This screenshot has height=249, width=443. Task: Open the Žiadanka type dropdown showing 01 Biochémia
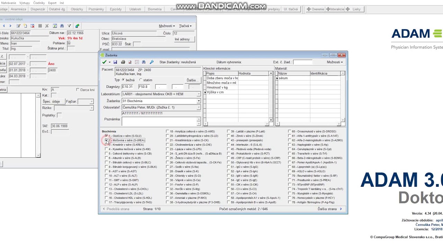click(199, 101)
